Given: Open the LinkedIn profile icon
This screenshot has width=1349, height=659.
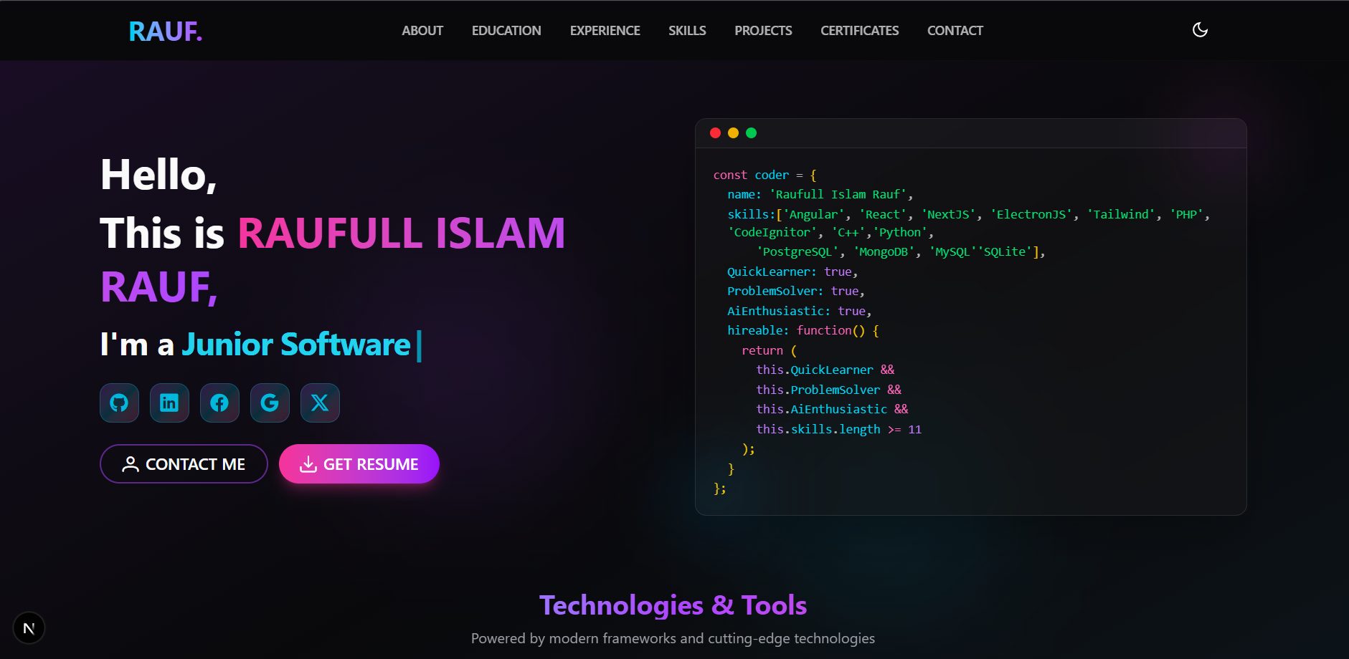Looking at the screenshot, I should tap(169, 403).
